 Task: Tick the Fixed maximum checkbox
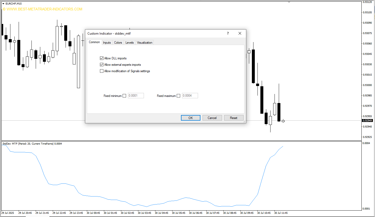178,96
